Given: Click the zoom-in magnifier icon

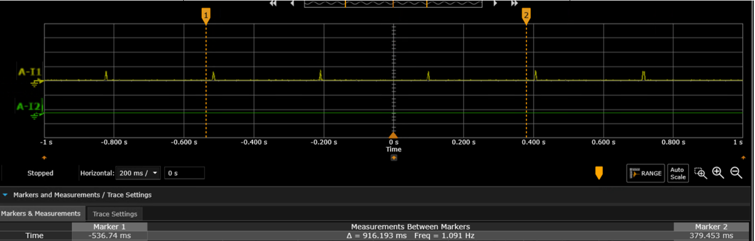Looking at the screenshot, I should click(718, 173).
